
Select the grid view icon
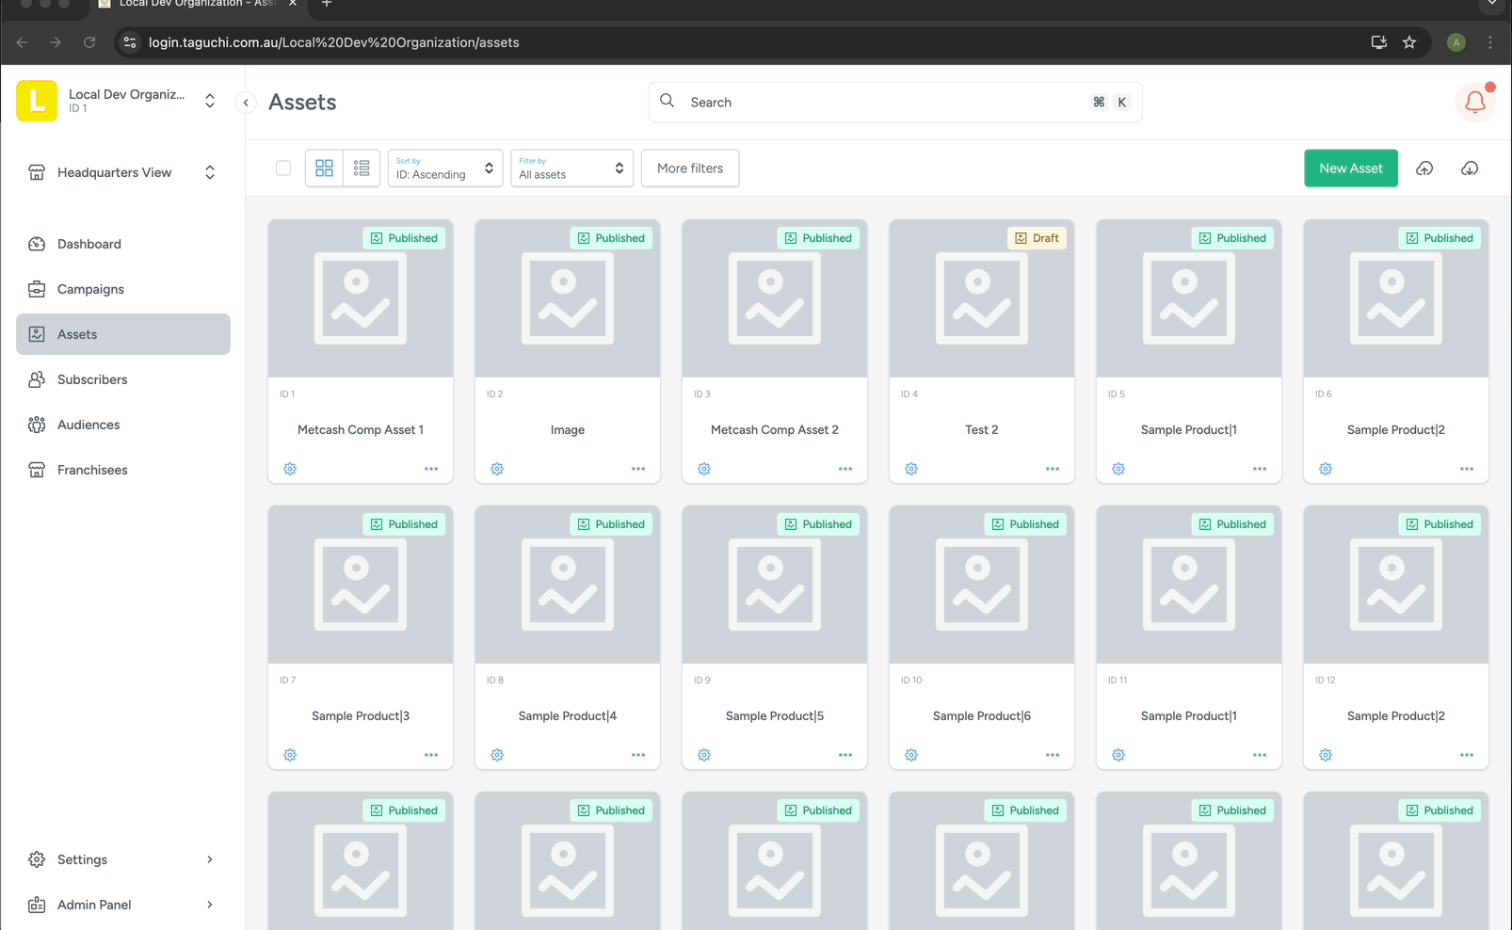(x=324, y=168)
